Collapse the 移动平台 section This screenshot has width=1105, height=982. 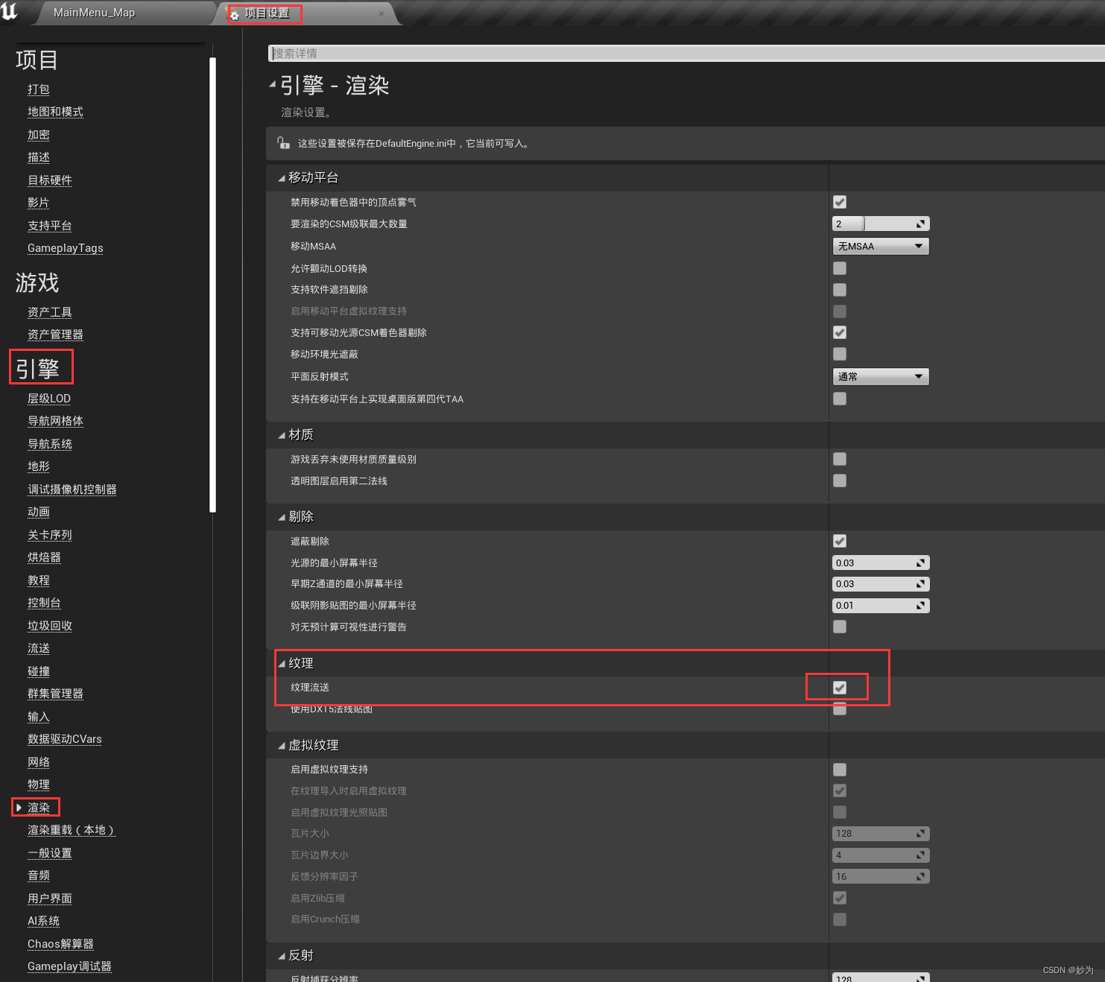pos(282,178)
